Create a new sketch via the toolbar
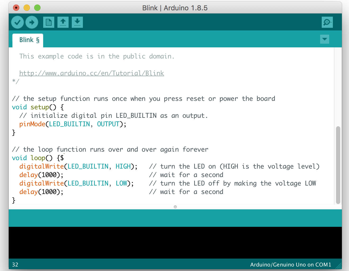The height and width of the screenshot is (271, 349). pos(49,22)
